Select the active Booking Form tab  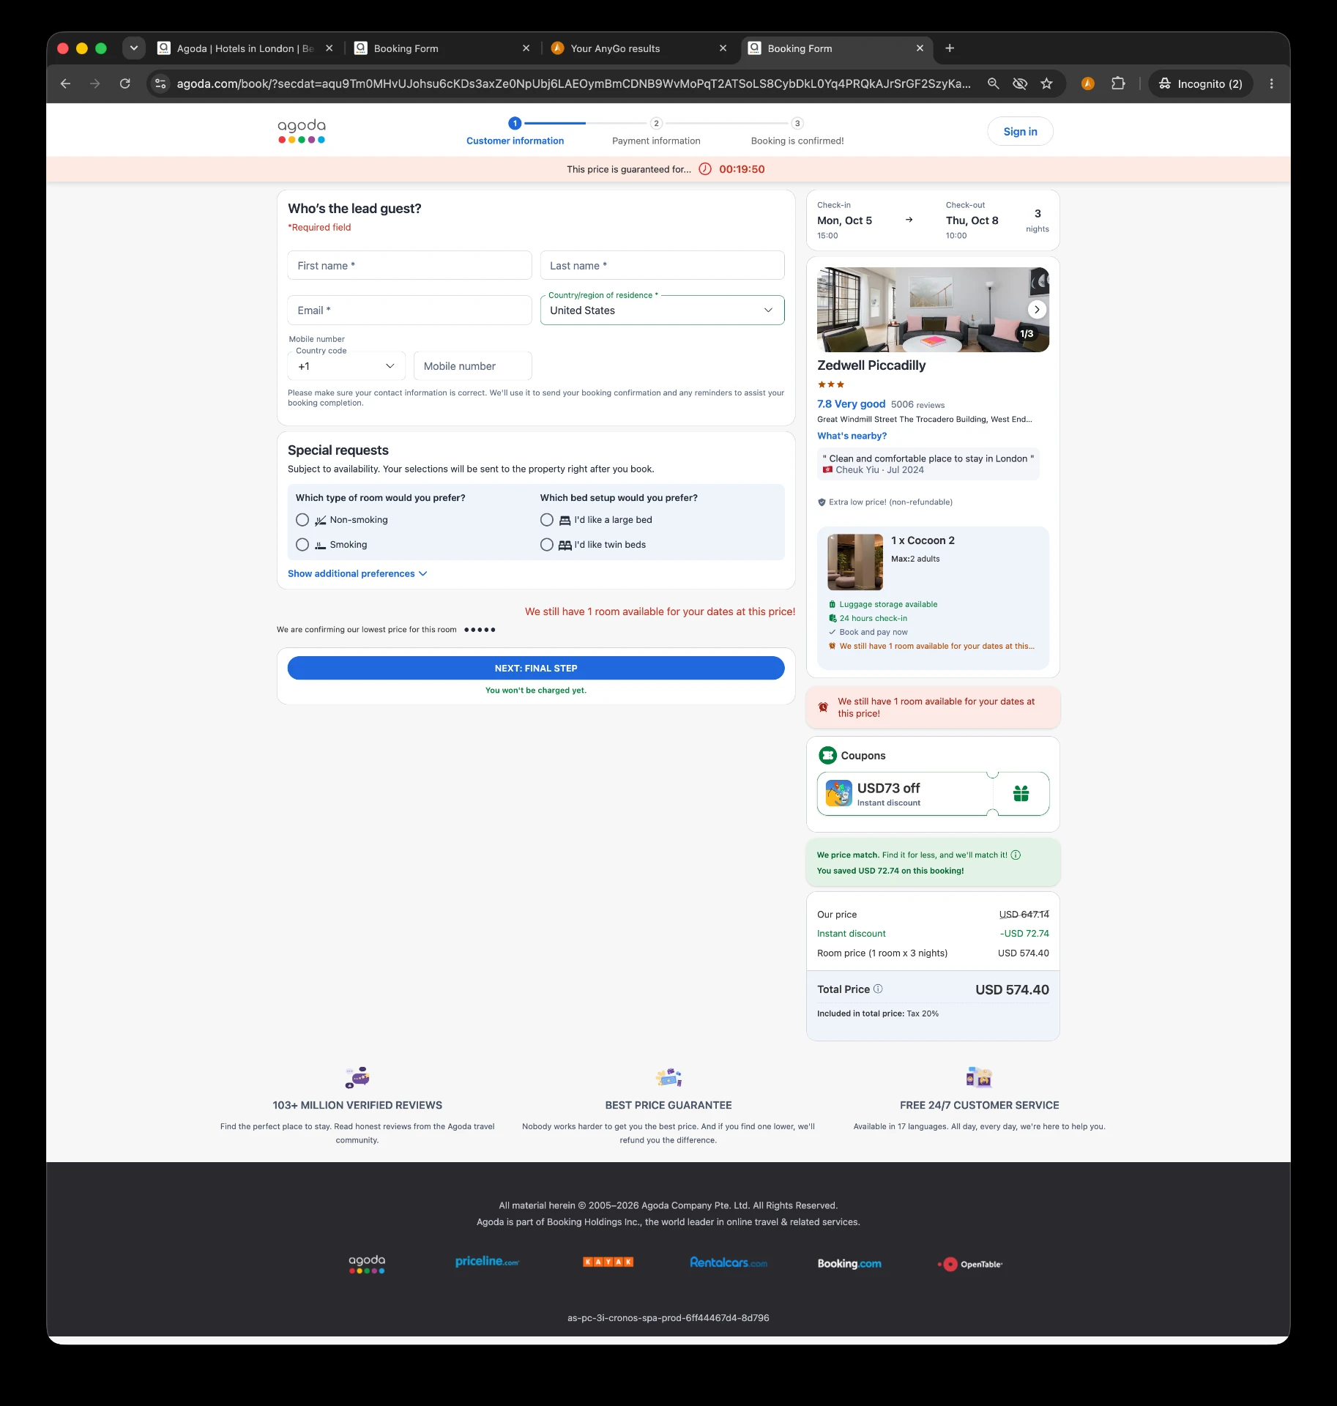tap(835, 48)
